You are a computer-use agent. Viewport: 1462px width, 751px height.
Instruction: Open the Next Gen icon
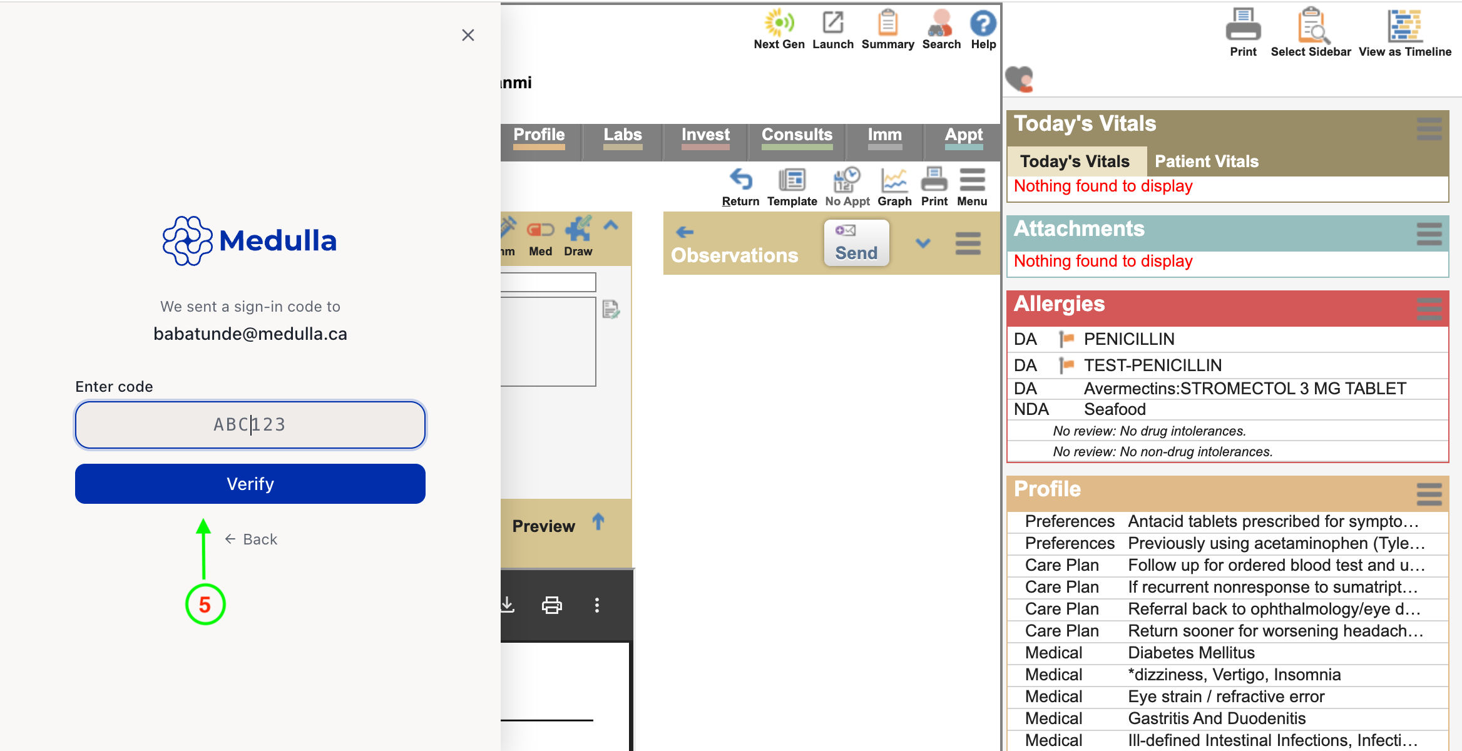tap(779, 29)
